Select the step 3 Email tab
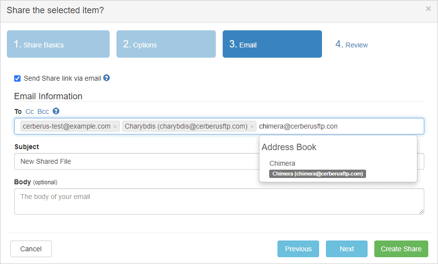The height and width of the screenshot is (264, 438). click(272, 44)
